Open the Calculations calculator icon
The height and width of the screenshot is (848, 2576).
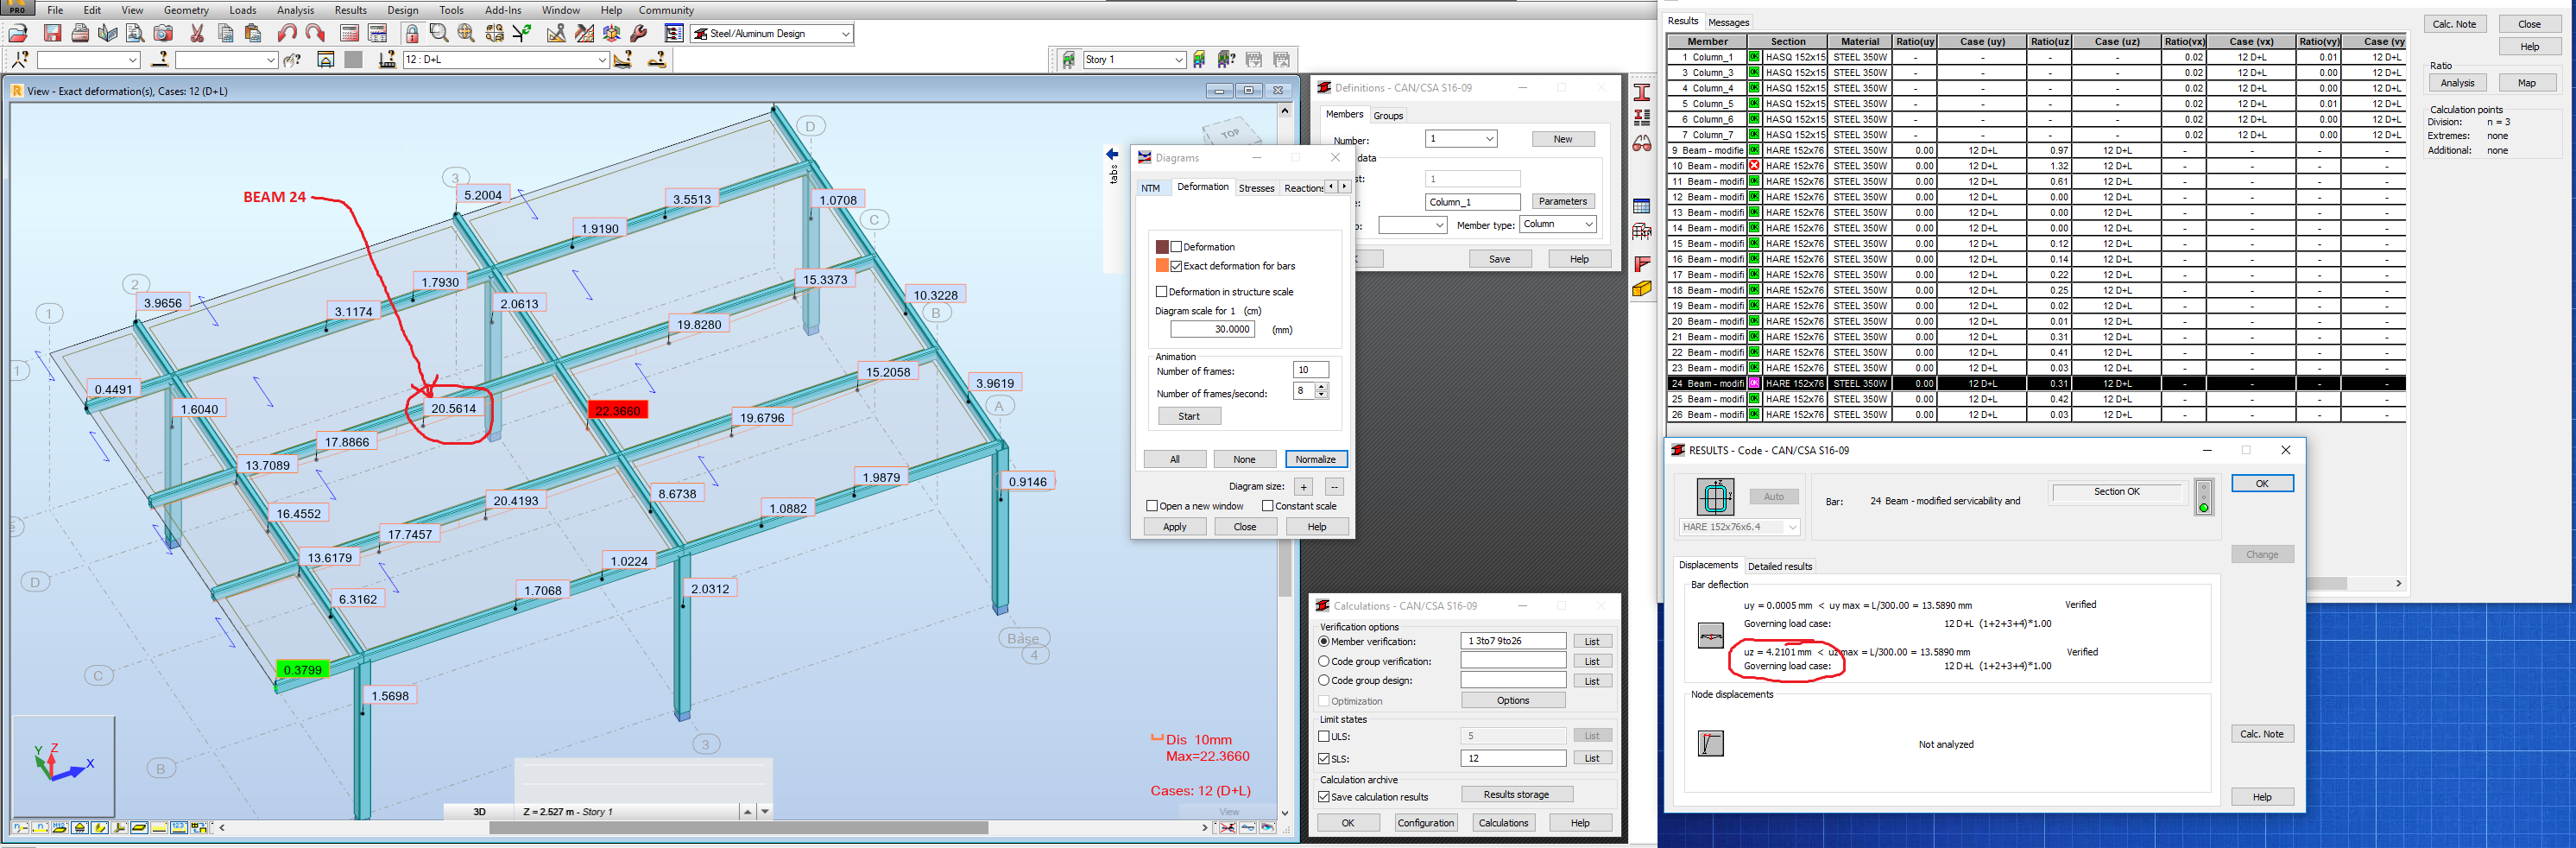[350, 32]
